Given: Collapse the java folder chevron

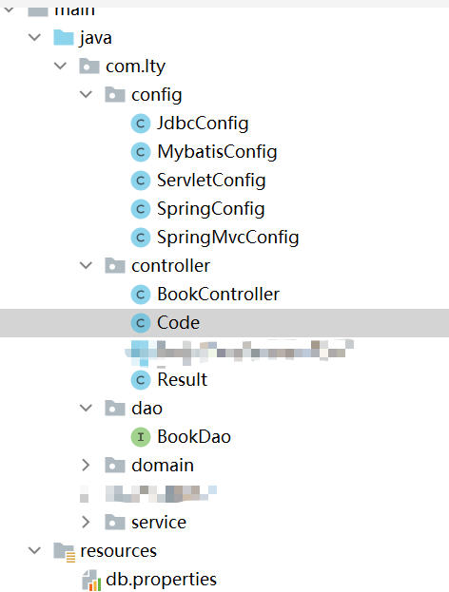Looking at the screenshot, I should 35,37.
